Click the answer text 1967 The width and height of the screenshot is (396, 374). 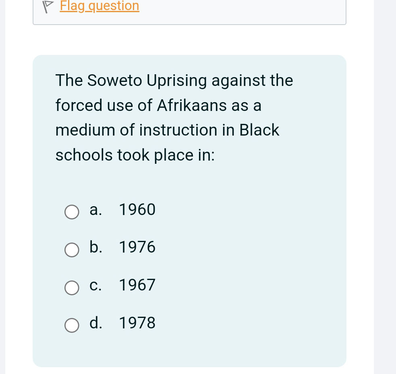tap(137, 285)
